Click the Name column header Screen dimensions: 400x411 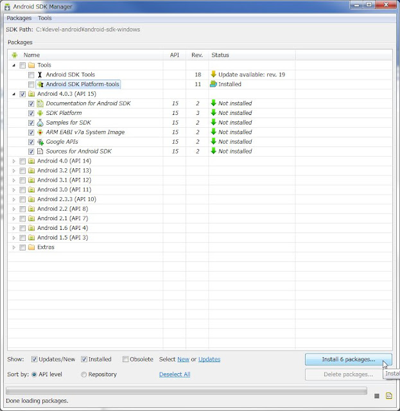coord(85,55)
